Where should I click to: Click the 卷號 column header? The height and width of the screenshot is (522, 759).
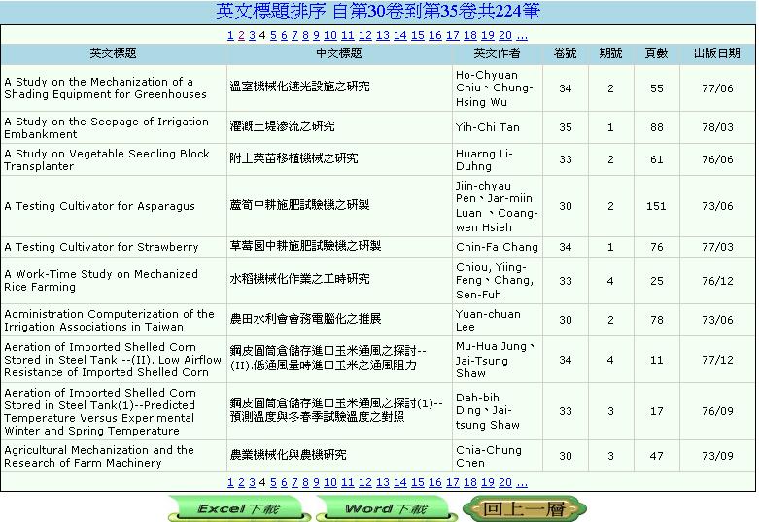(x=565, y=53)
